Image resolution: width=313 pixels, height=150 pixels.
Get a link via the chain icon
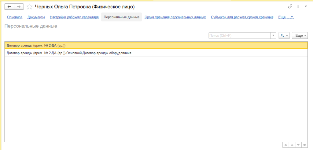[x=290, y=6]
